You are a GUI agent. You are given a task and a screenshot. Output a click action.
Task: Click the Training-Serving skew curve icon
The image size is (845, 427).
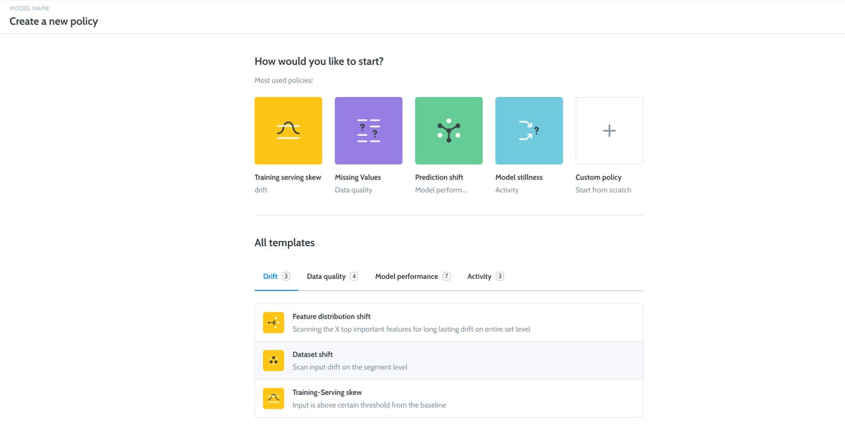click(273, 398)
